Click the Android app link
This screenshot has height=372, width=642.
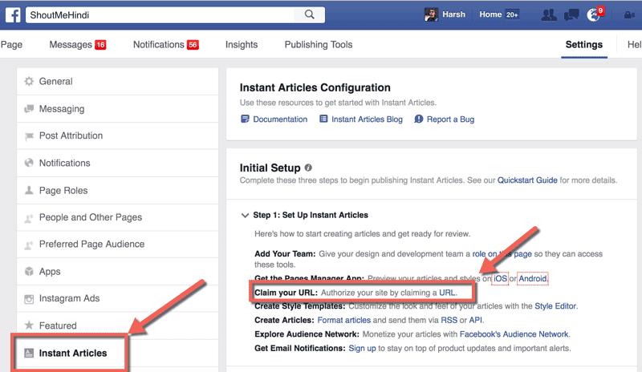[533, 279]
